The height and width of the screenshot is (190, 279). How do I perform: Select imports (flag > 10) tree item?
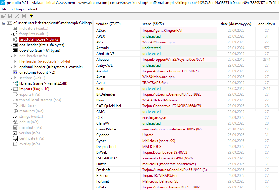tap(34, 89)
